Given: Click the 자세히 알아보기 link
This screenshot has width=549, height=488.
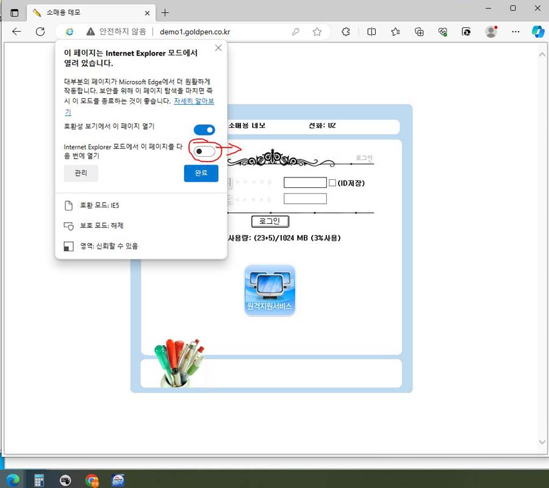Looking at the screenshot, I should pyautogui.click(x=193, y=101).
